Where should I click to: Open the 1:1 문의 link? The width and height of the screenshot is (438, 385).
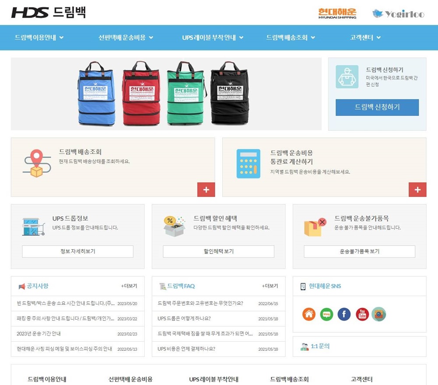pos(320,346)
